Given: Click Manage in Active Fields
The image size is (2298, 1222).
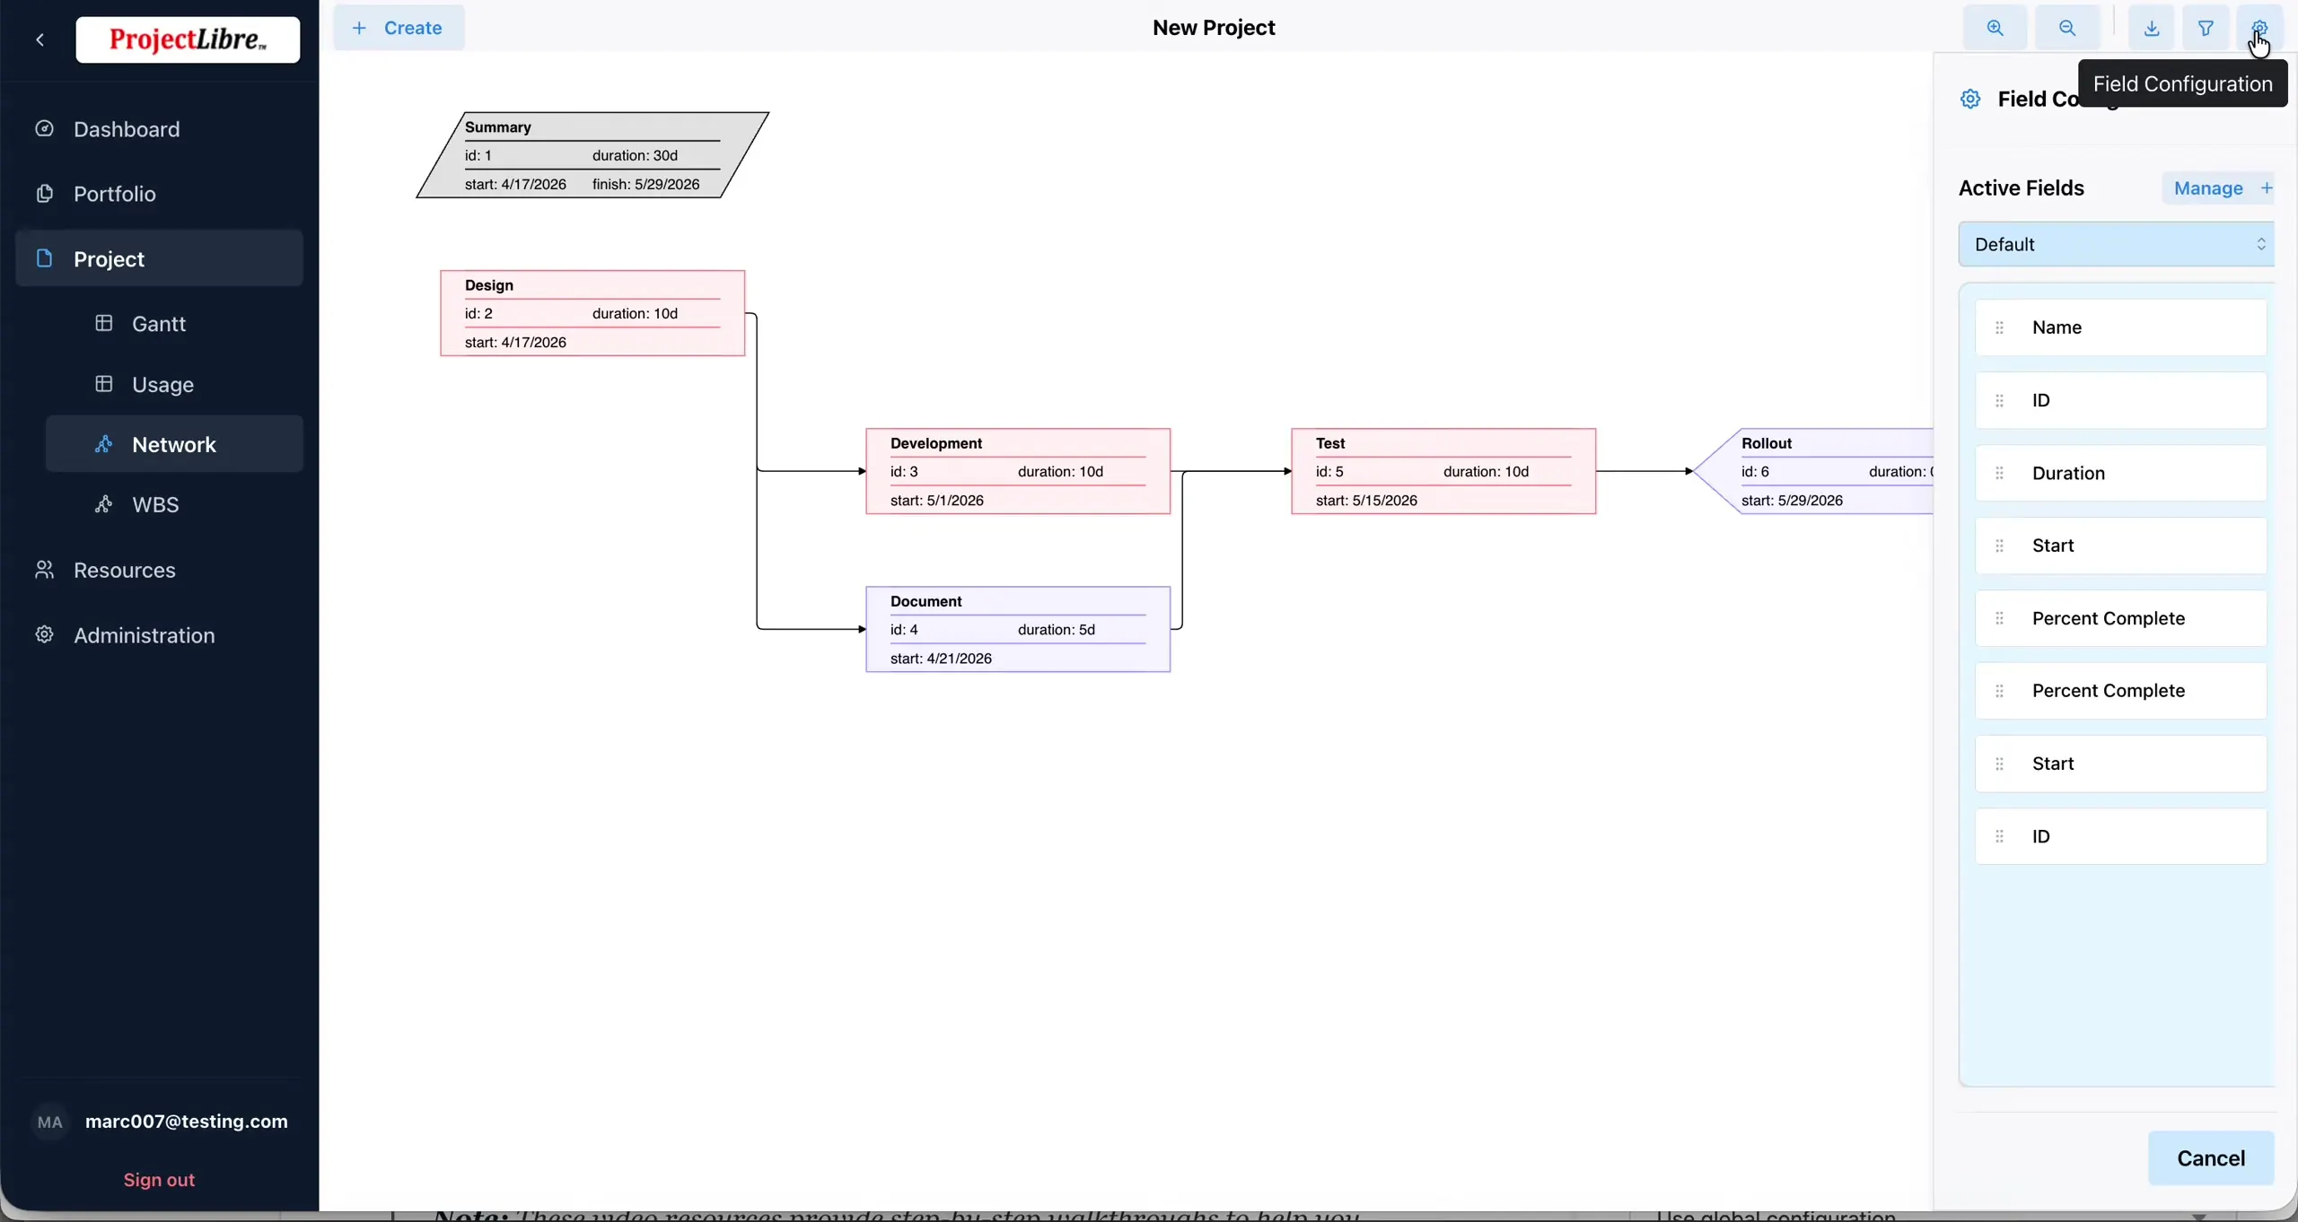Looking at the screenshot, I should coord(2208,188).
